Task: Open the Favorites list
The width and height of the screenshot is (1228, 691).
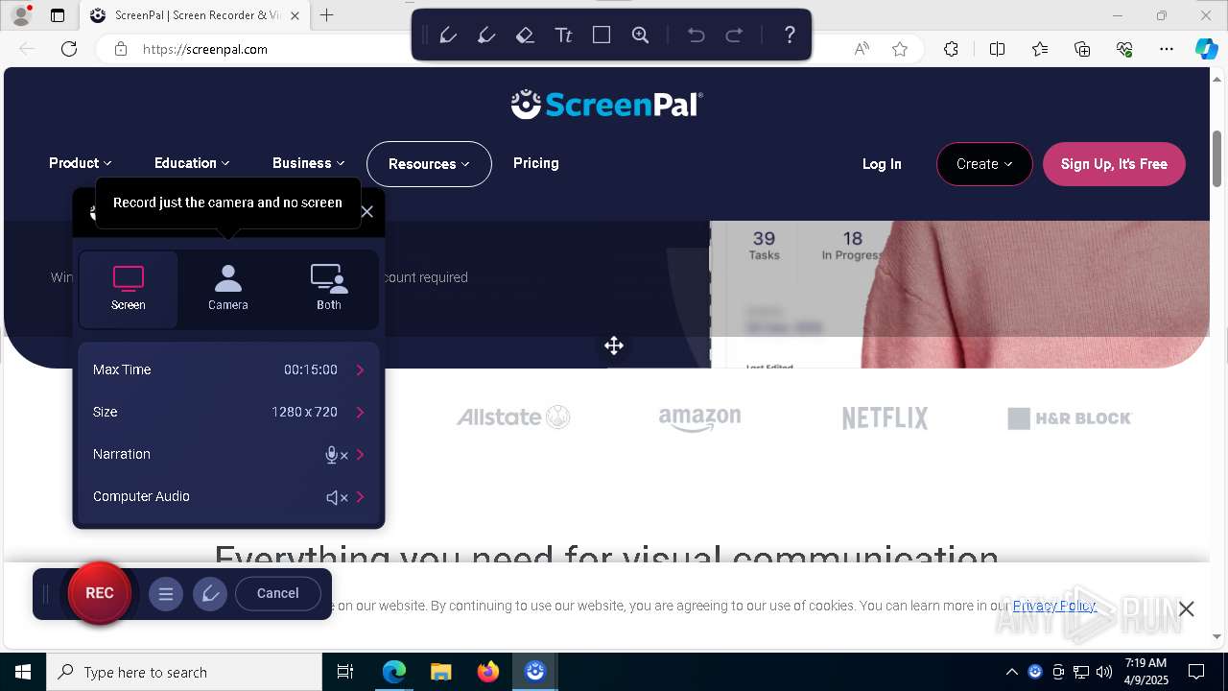Action: point(1040,49)
